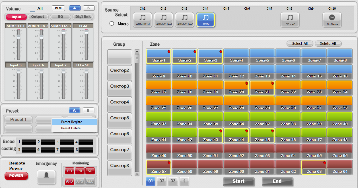Select Zone 33 tile
Screen dimensions: 358x188
tap(159, 120)
